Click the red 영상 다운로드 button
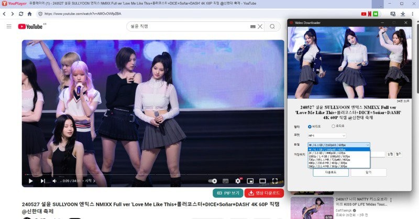Viewport: 419px width, 219px height. pyautogui.click(x=264, y=193)
